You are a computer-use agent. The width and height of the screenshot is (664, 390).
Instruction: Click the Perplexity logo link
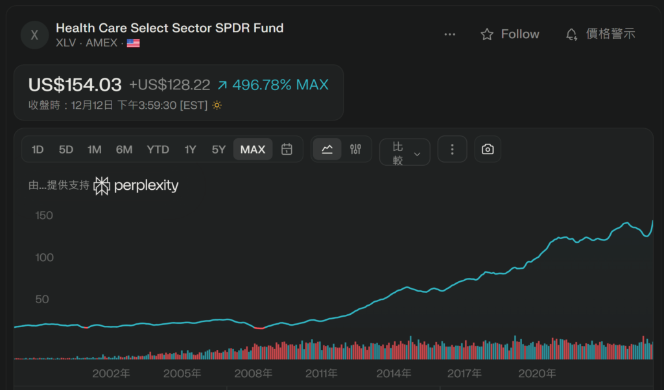(136, 186)
